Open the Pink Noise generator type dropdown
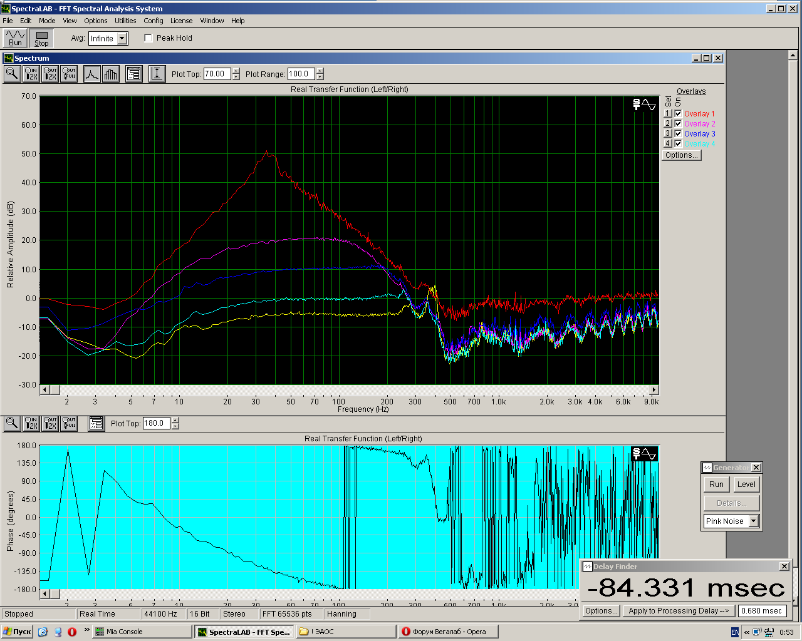The image size is (802, 641). (x=754, y=521)
